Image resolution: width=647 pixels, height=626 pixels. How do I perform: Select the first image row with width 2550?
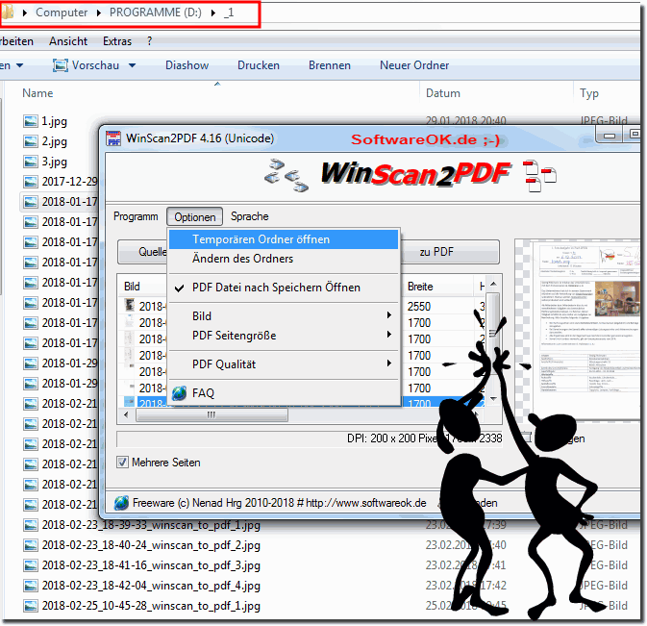301,306
